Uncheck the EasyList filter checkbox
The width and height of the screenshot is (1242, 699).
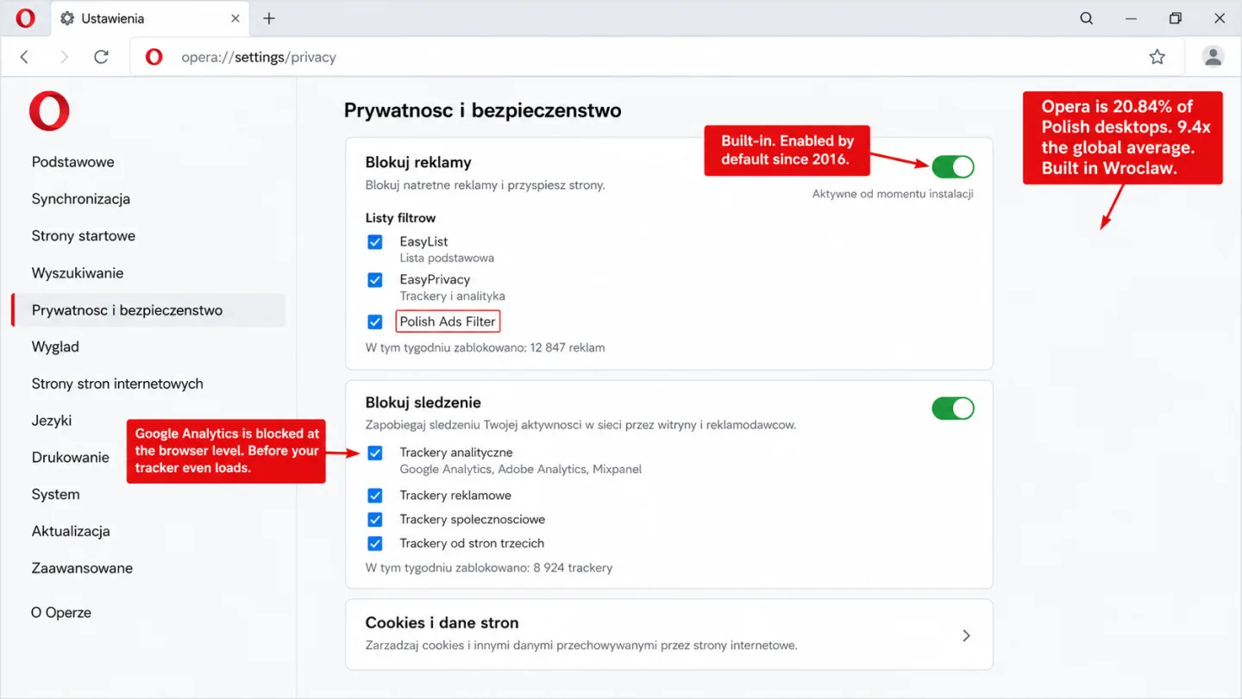pos(375,242)
